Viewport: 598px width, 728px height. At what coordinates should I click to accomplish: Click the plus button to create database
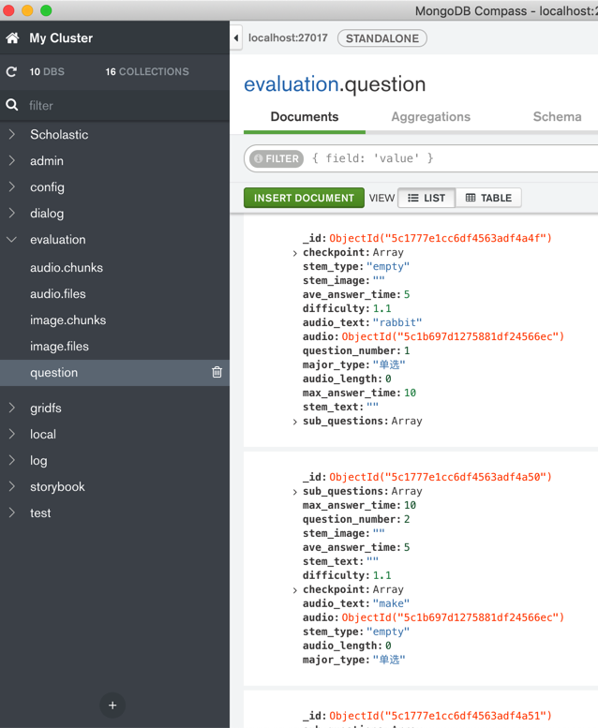(112, 706)
